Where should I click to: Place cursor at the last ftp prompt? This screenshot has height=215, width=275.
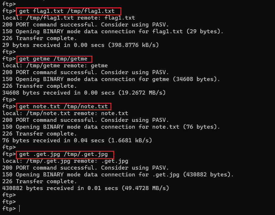[19, 209]
